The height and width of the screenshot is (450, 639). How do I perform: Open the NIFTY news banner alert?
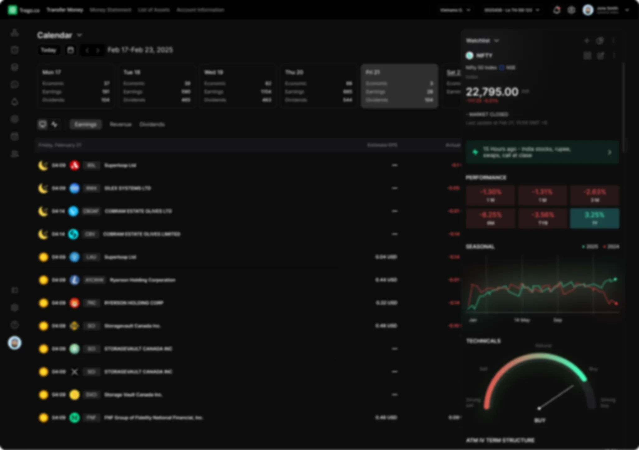[542, 152]
